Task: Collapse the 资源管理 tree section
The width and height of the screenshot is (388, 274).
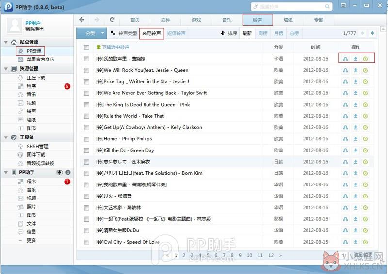Action: (x=6, y=68)
